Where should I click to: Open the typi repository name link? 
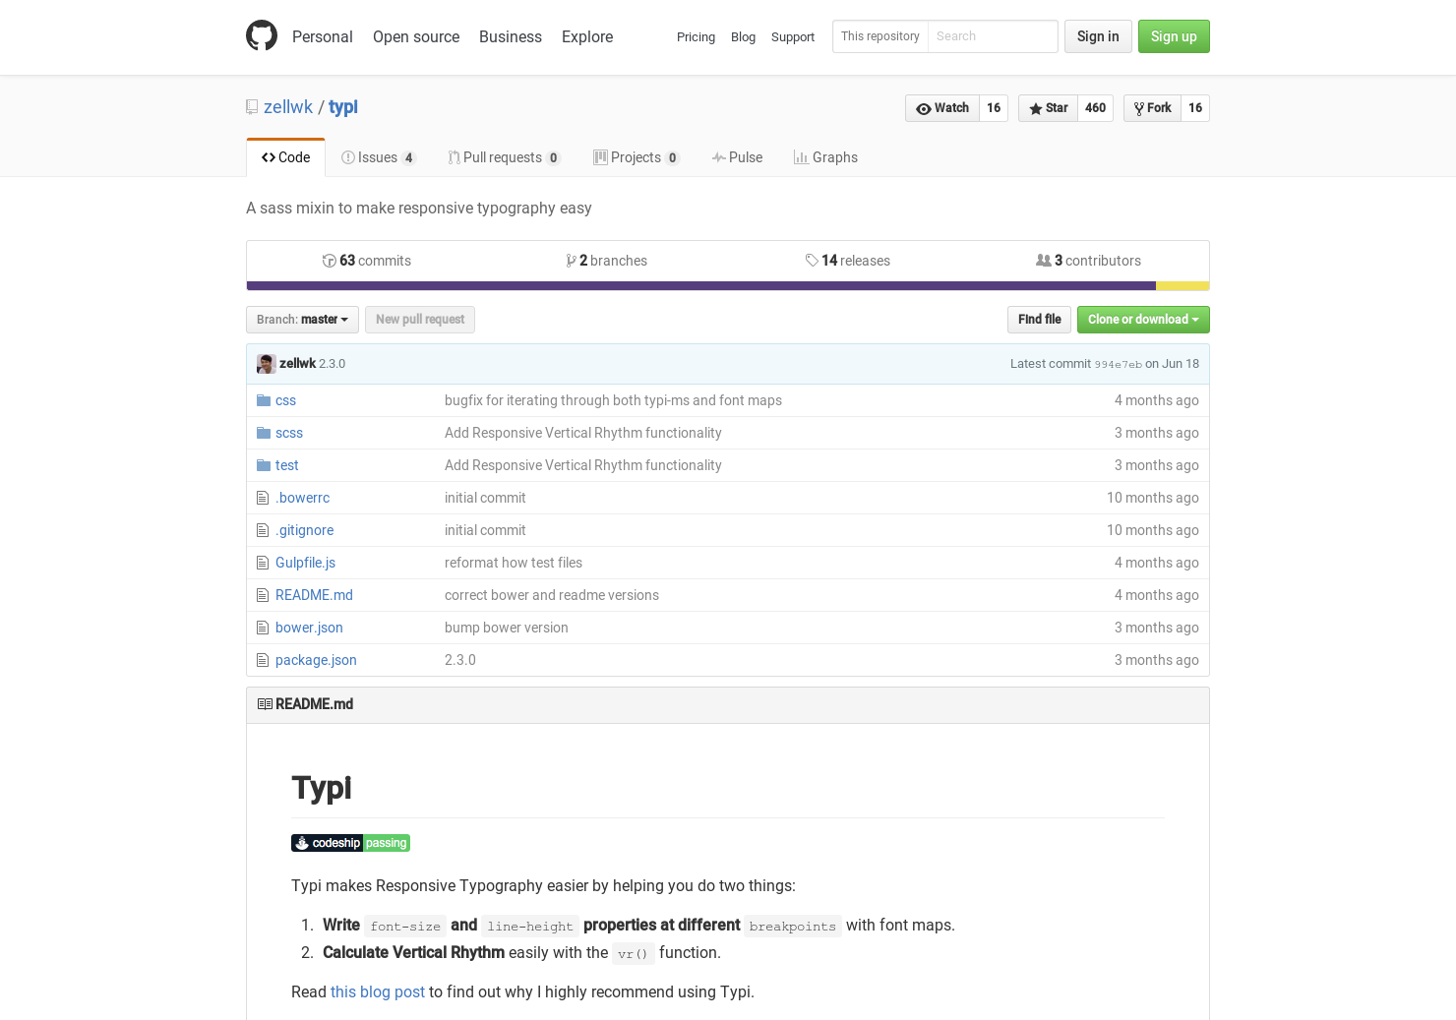[343, 107]
